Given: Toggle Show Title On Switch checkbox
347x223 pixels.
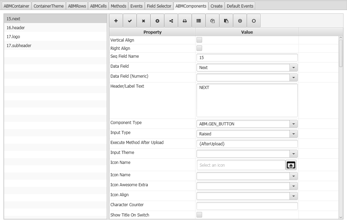Looking at the screenshot, I should pos(199,215).
